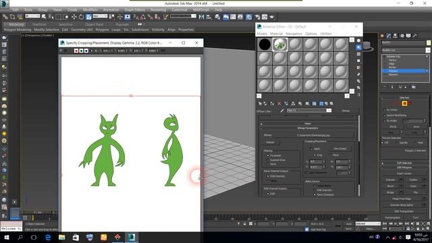This screenshot has width=432, height=243.
Task: Click the Reload bitmap button
Action: (270, 142)
